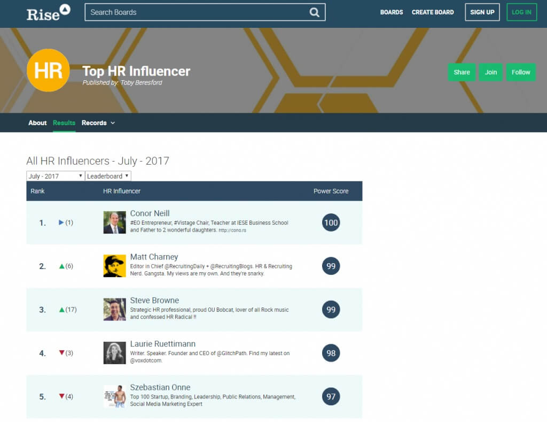This screenshot has height=422, width=547.
Task: Click Steve Browne's profile picture
Action: (x=114, y=310)
